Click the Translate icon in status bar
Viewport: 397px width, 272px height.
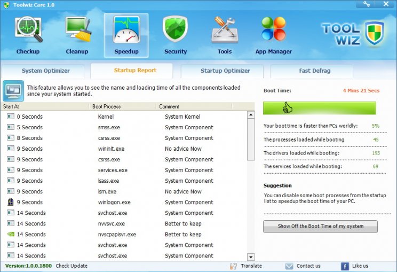(x=233, y=266)
